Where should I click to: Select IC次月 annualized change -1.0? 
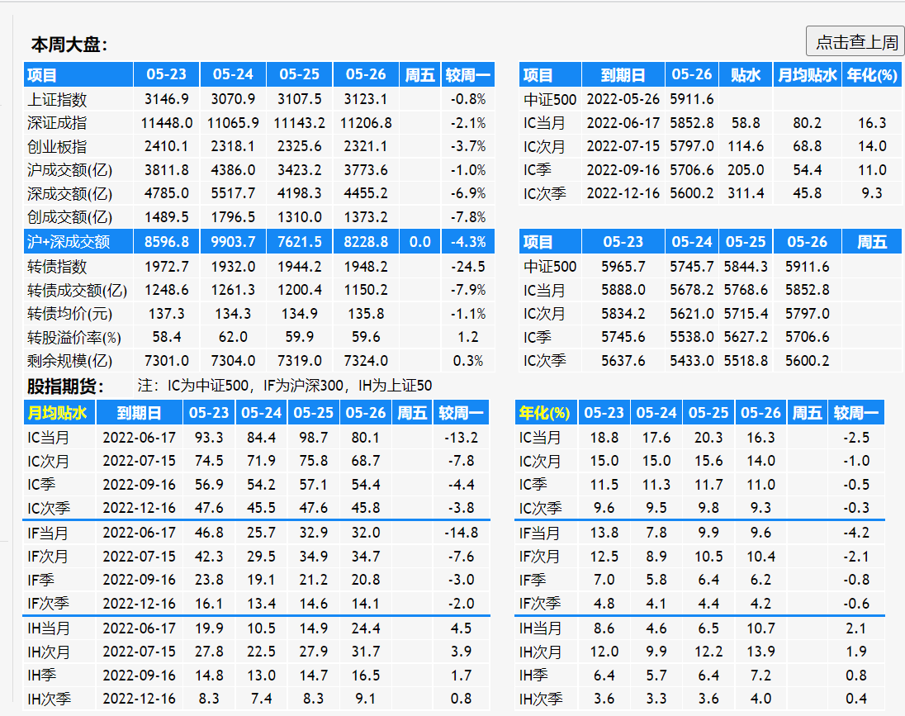[x=856, y=462]
